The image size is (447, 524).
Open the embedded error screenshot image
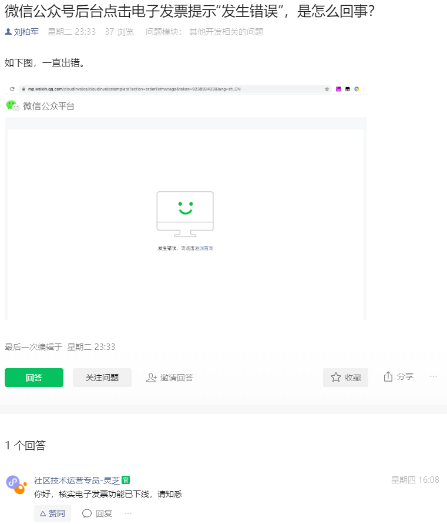[x=186, y=202]
